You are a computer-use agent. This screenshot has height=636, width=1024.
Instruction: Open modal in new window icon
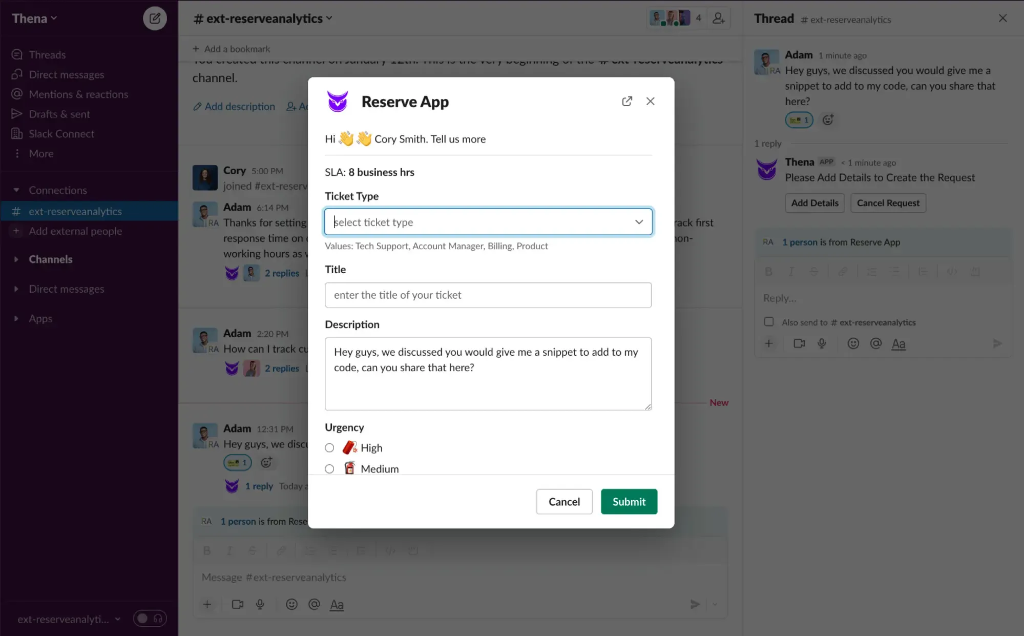pyautogui.click(x=626, y=101)
